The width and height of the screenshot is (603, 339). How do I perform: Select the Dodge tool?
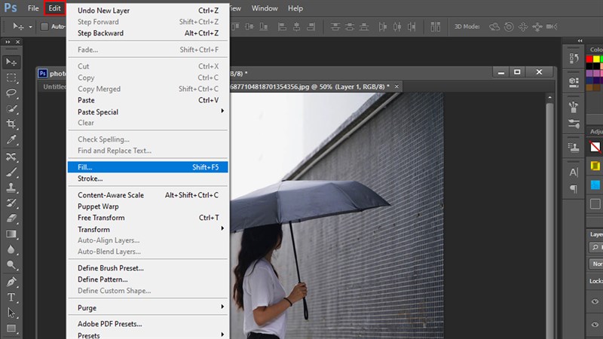(11, 265)
